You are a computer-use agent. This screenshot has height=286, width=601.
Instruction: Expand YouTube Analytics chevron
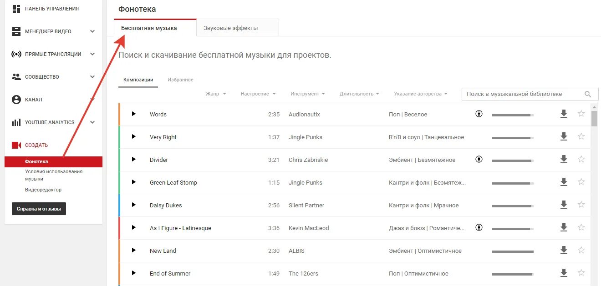tap(92, 122)
